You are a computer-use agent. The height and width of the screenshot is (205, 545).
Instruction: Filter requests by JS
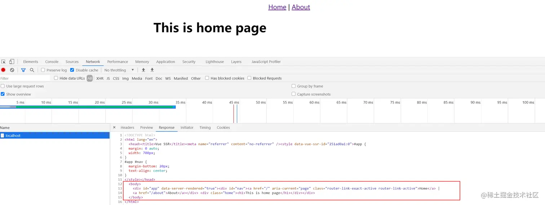point(108,78)
